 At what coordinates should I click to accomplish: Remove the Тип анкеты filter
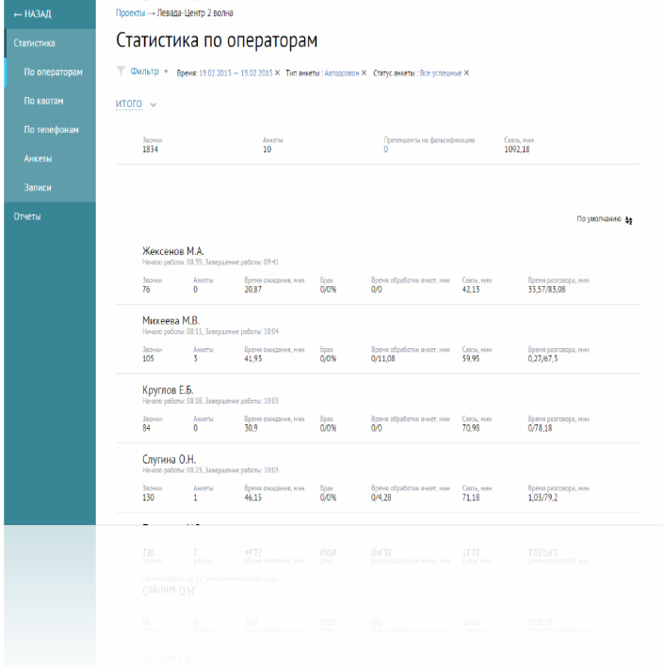pyautogui.click(x=364, y=73)
